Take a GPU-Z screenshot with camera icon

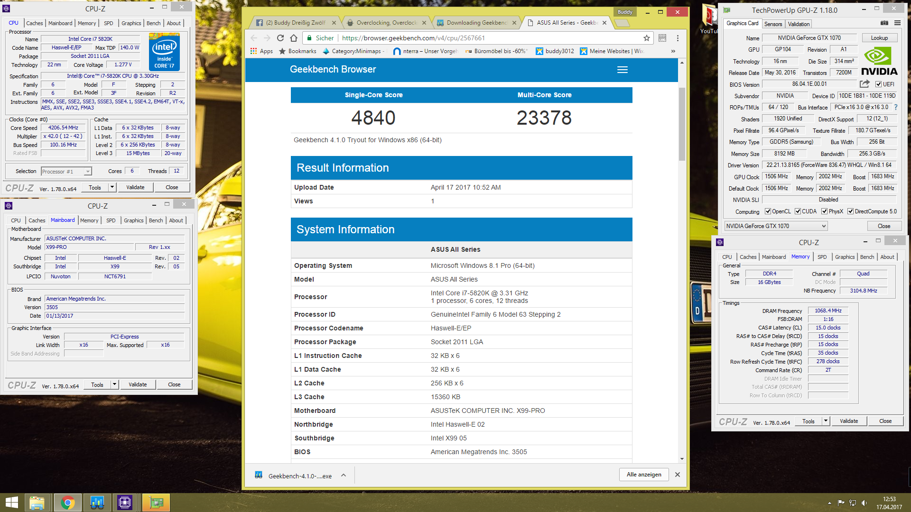(x=884, y=23)
